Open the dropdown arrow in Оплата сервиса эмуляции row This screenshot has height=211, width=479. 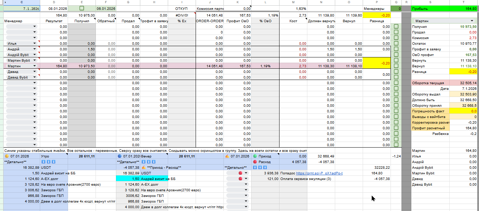click(246, 179)
